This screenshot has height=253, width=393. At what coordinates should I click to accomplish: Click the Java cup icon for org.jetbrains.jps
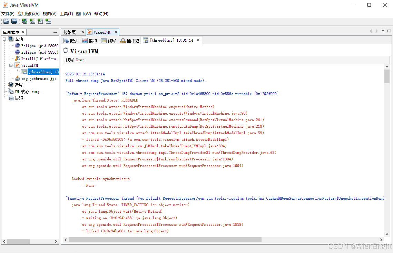pyautogui.click(x=17, y=78)
